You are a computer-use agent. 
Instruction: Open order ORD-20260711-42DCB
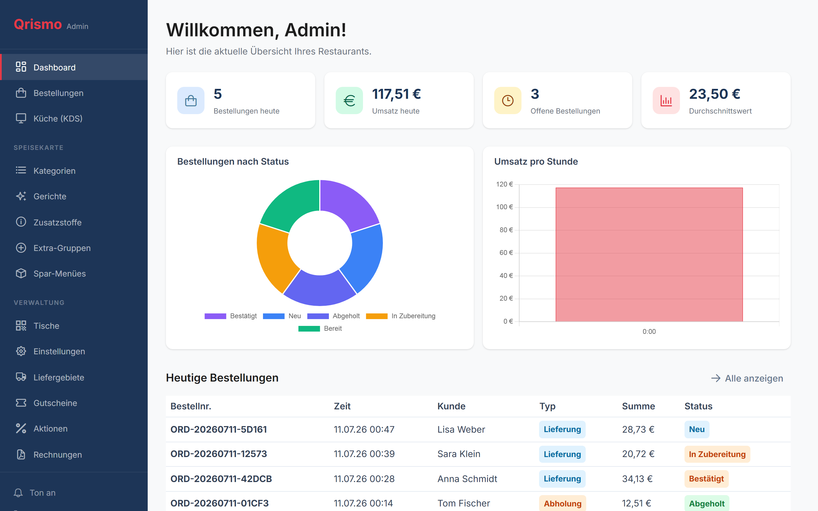(x=221, y=479)
